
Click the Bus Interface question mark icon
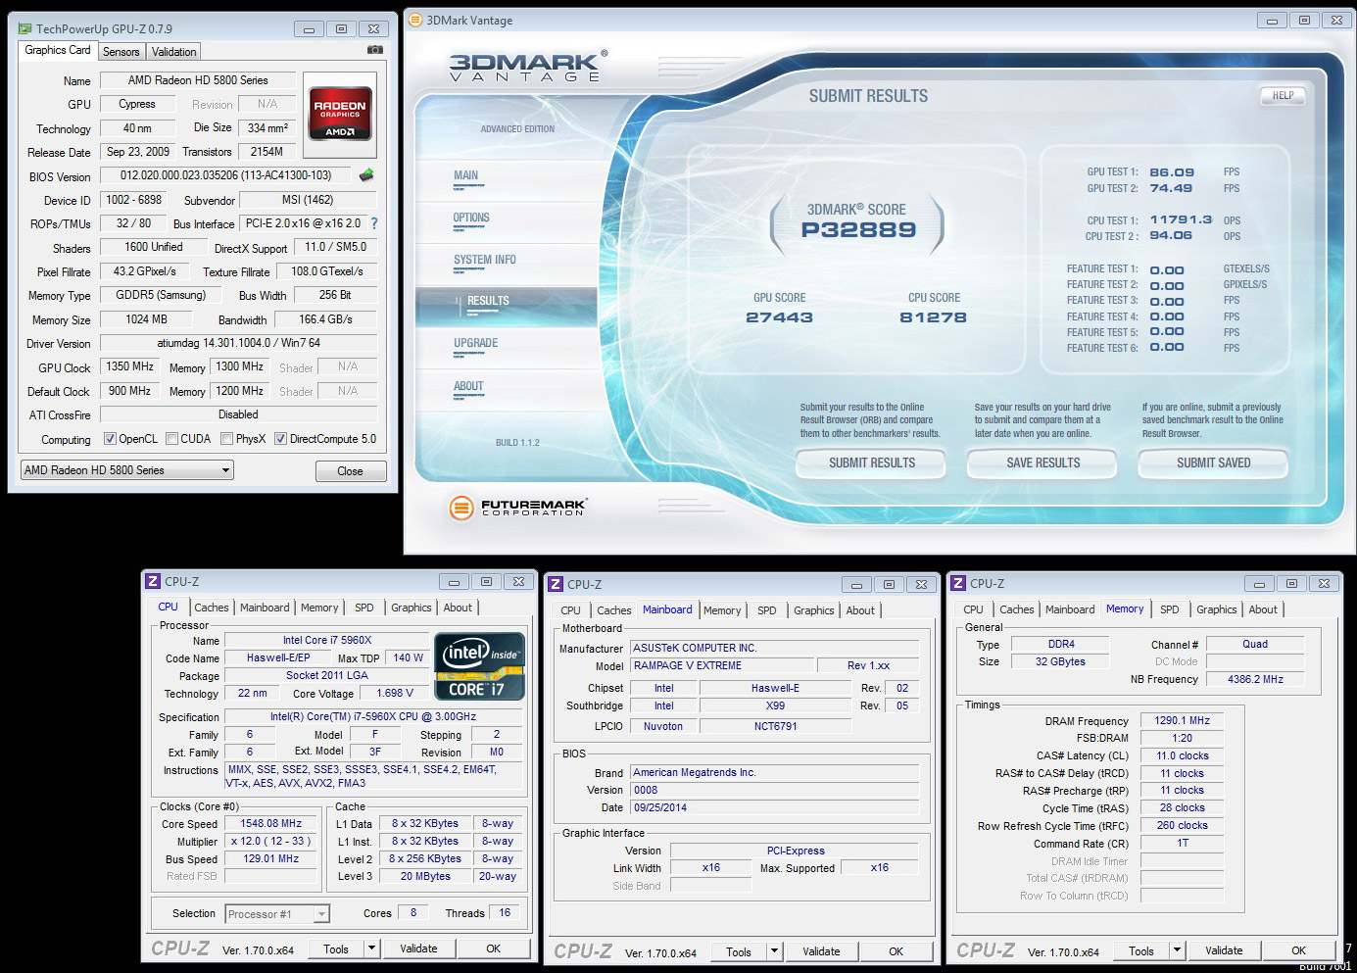click(373, 223)
